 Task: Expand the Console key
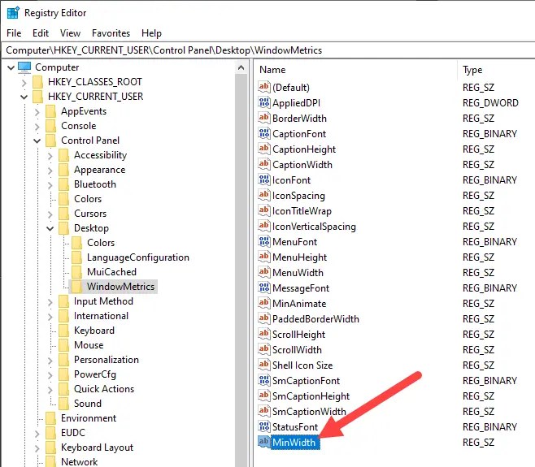pos(37,126)
